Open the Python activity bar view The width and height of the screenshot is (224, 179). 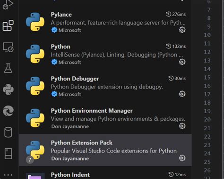click(x=8, y=89)
